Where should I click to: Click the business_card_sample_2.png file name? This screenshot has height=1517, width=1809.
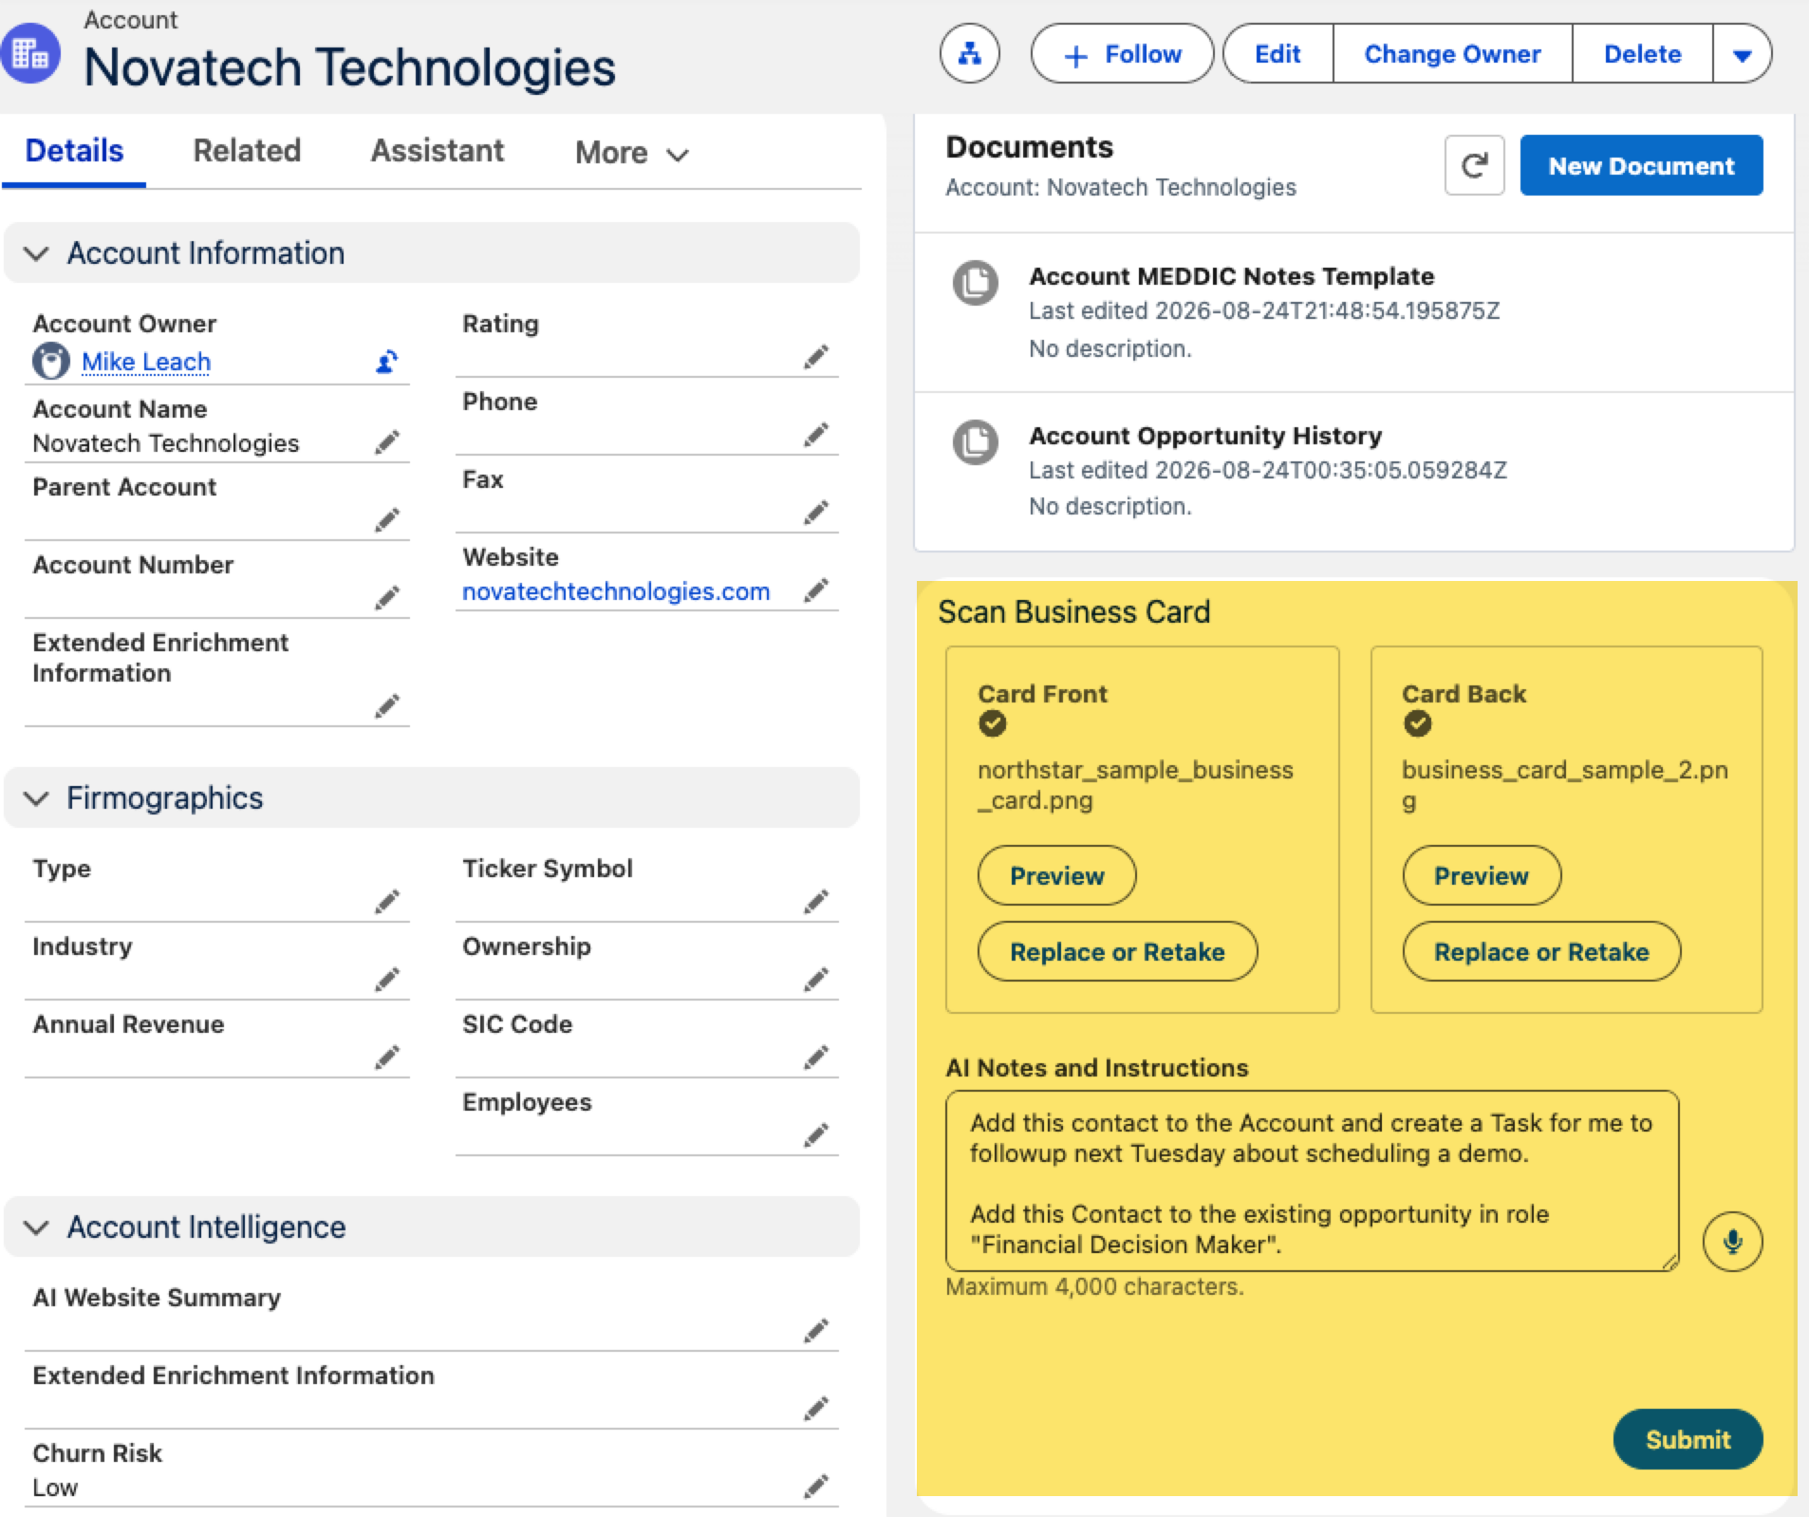pyautogui.click(x=1564, y=784)
